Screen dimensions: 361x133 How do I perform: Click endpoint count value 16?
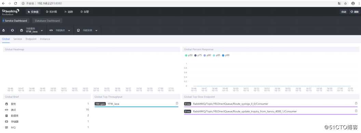tap(87, 109)
